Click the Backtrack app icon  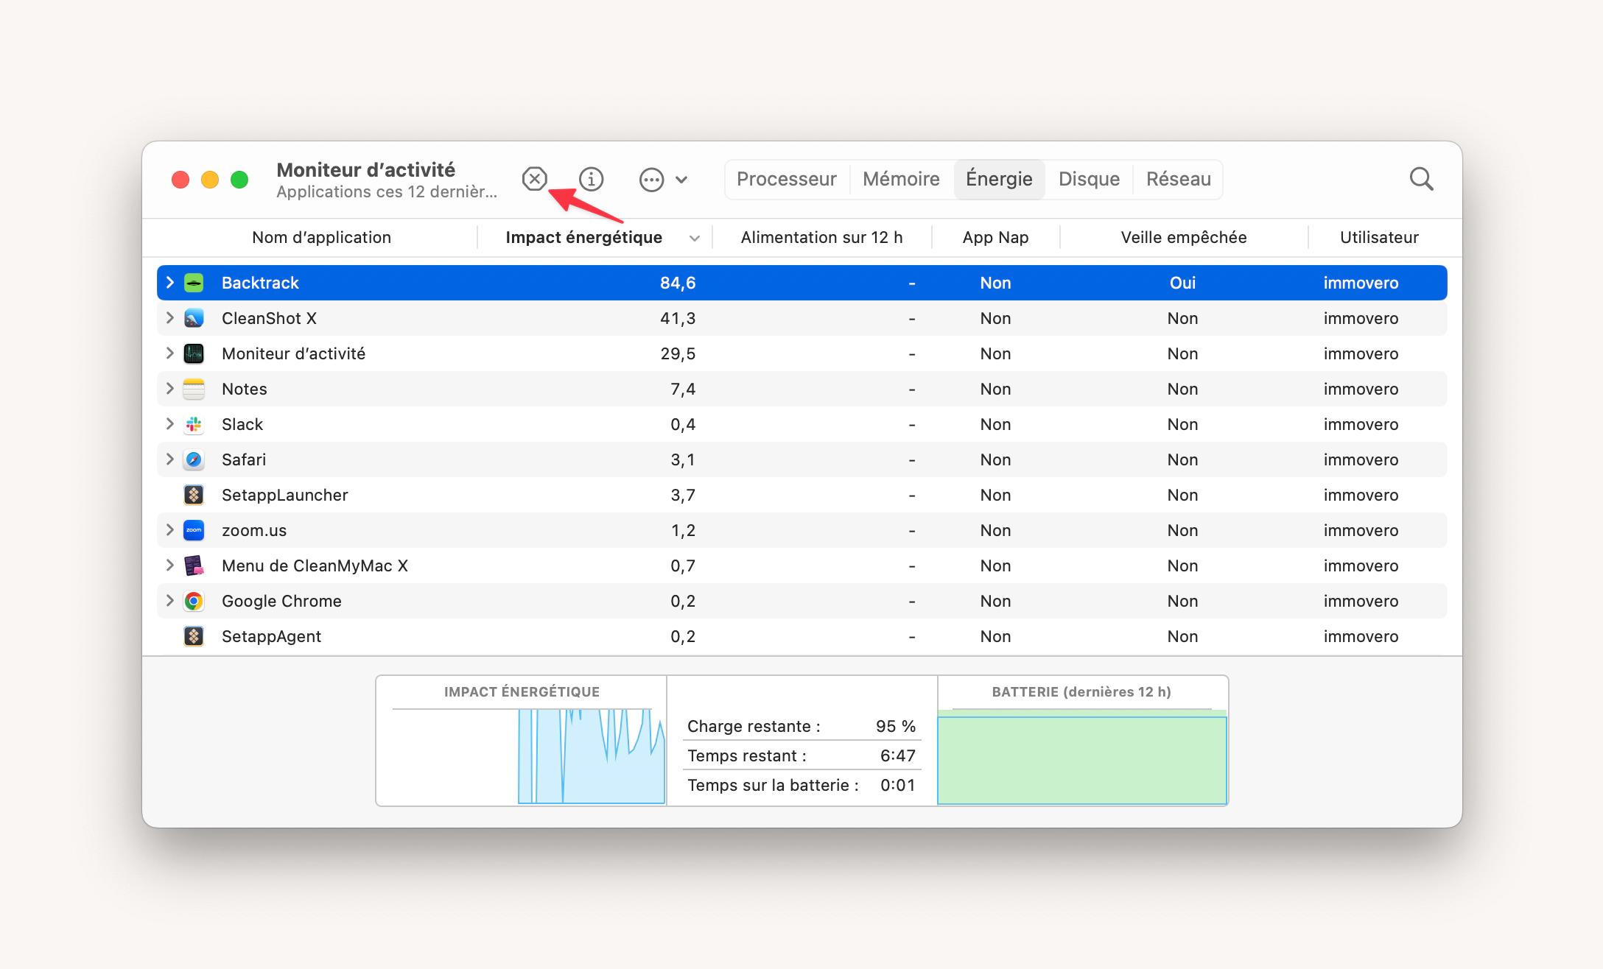coord(194,283)
